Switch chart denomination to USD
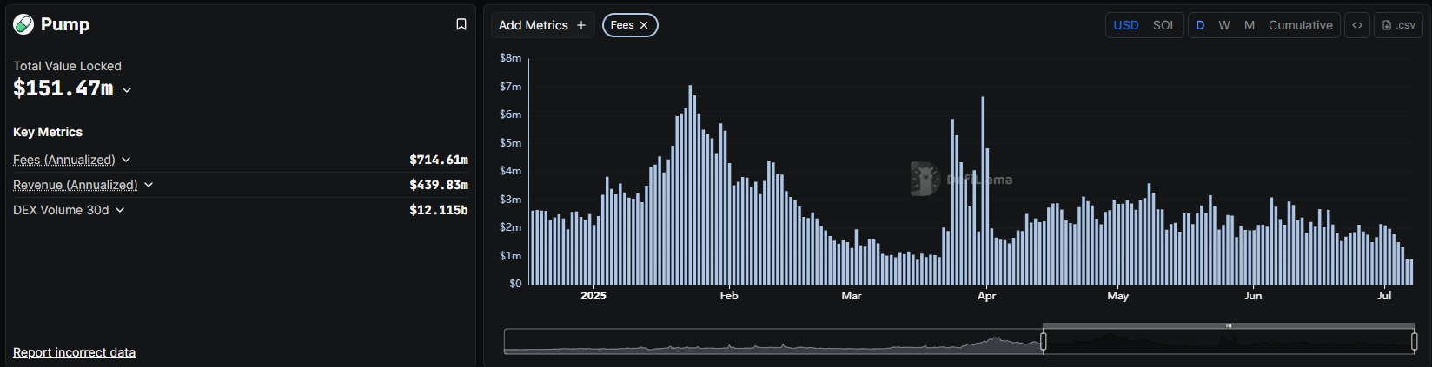Viewport: 1432px width, 367px height. pyautogui.click(x=1126, y=25)
